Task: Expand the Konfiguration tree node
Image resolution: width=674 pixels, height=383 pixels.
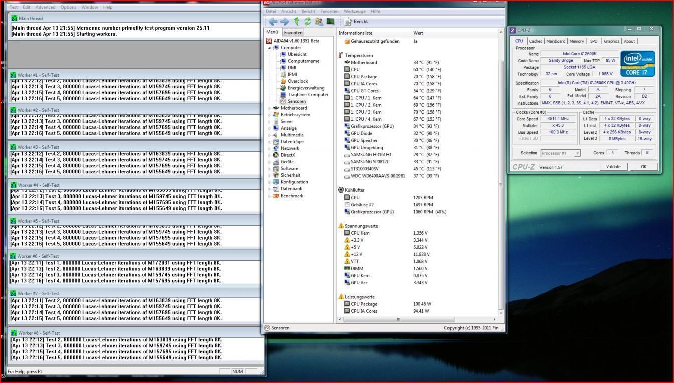Action: [x=269, y=182]
